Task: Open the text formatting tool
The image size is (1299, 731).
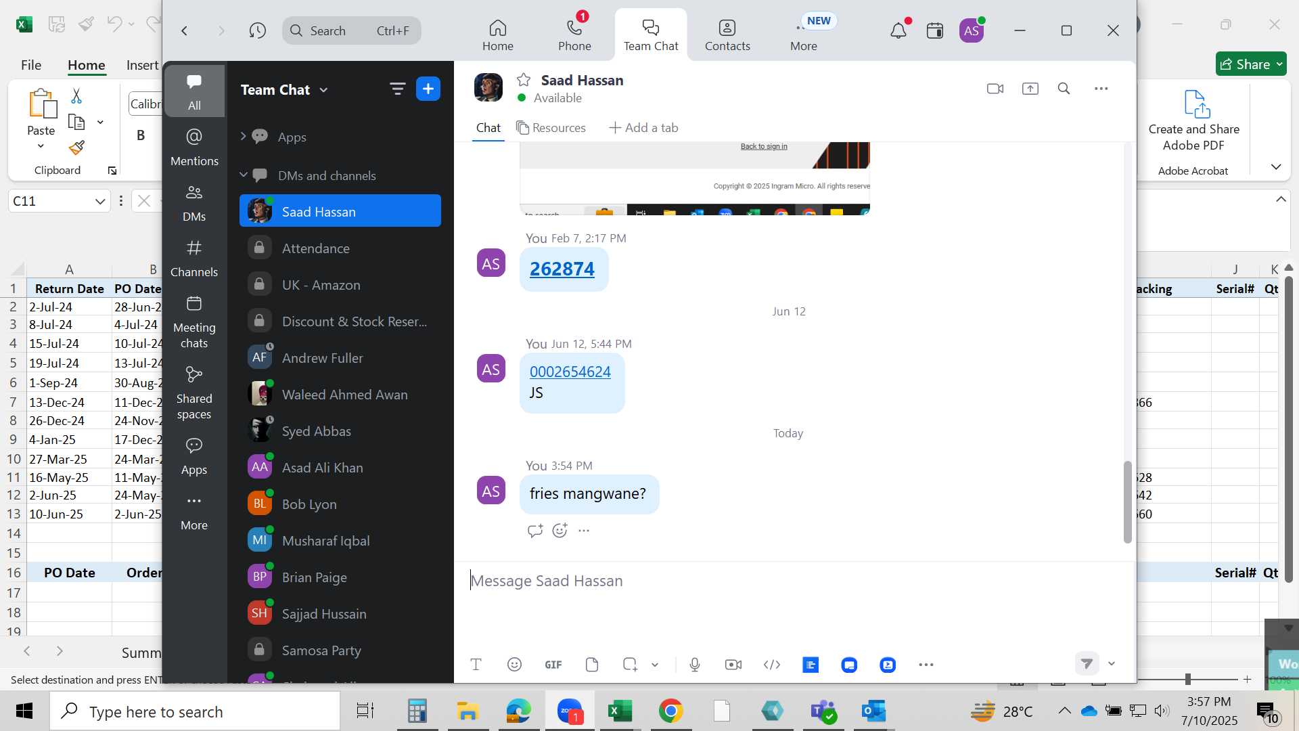Action: coord(476,665)
